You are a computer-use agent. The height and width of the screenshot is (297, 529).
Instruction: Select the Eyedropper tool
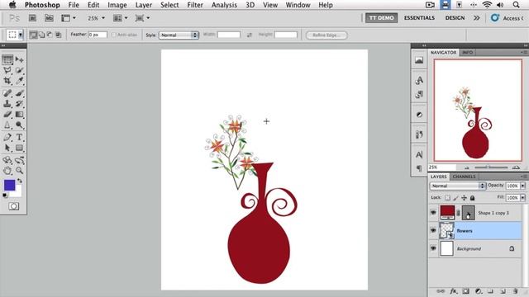(x=19, y=81)
